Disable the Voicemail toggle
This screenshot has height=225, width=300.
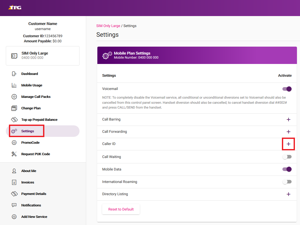tap(287, 89)
